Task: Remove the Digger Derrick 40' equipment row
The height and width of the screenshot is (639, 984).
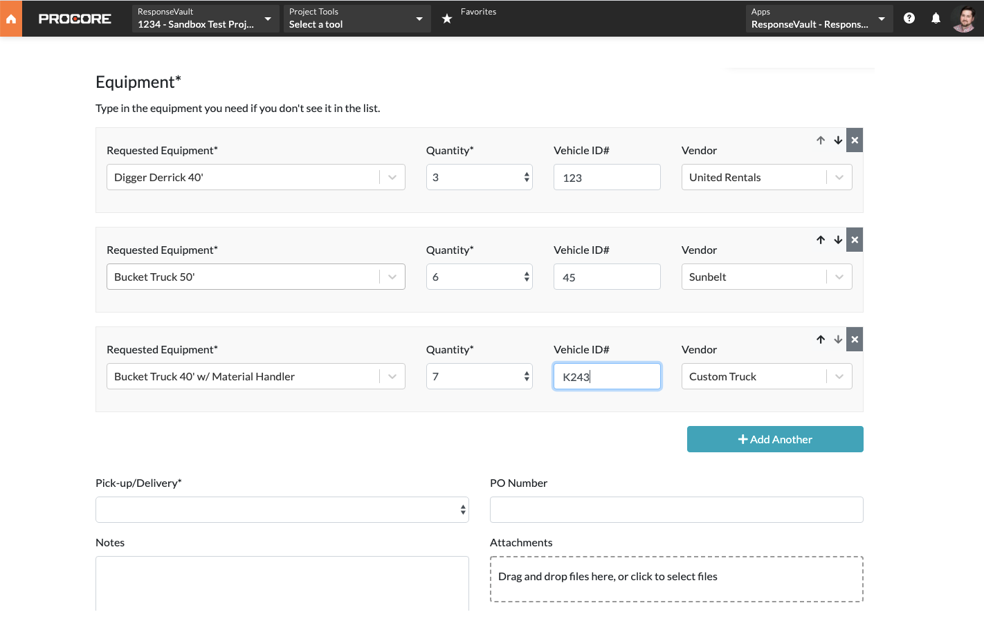Action: coord(854,140)
